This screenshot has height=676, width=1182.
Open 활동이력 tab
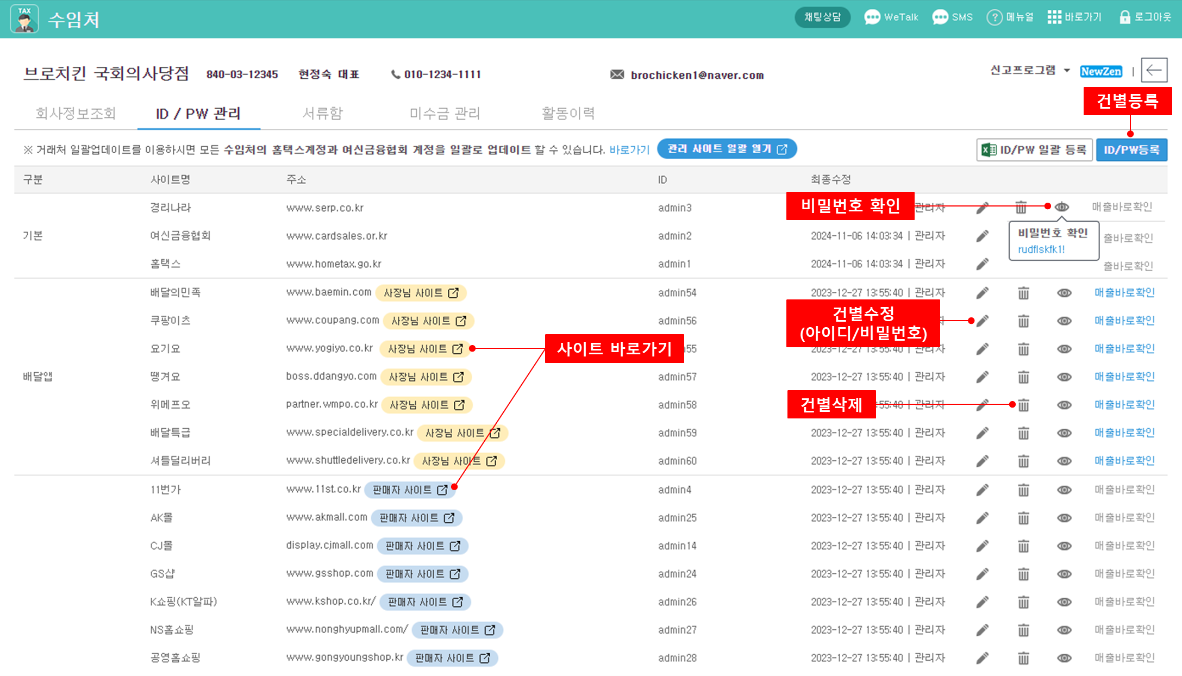tap(568, 114)
